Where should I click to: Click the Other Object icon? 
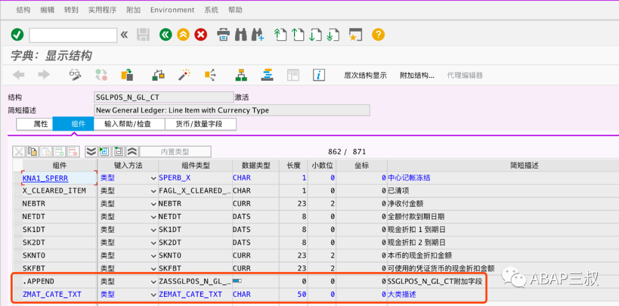[127, 74]
